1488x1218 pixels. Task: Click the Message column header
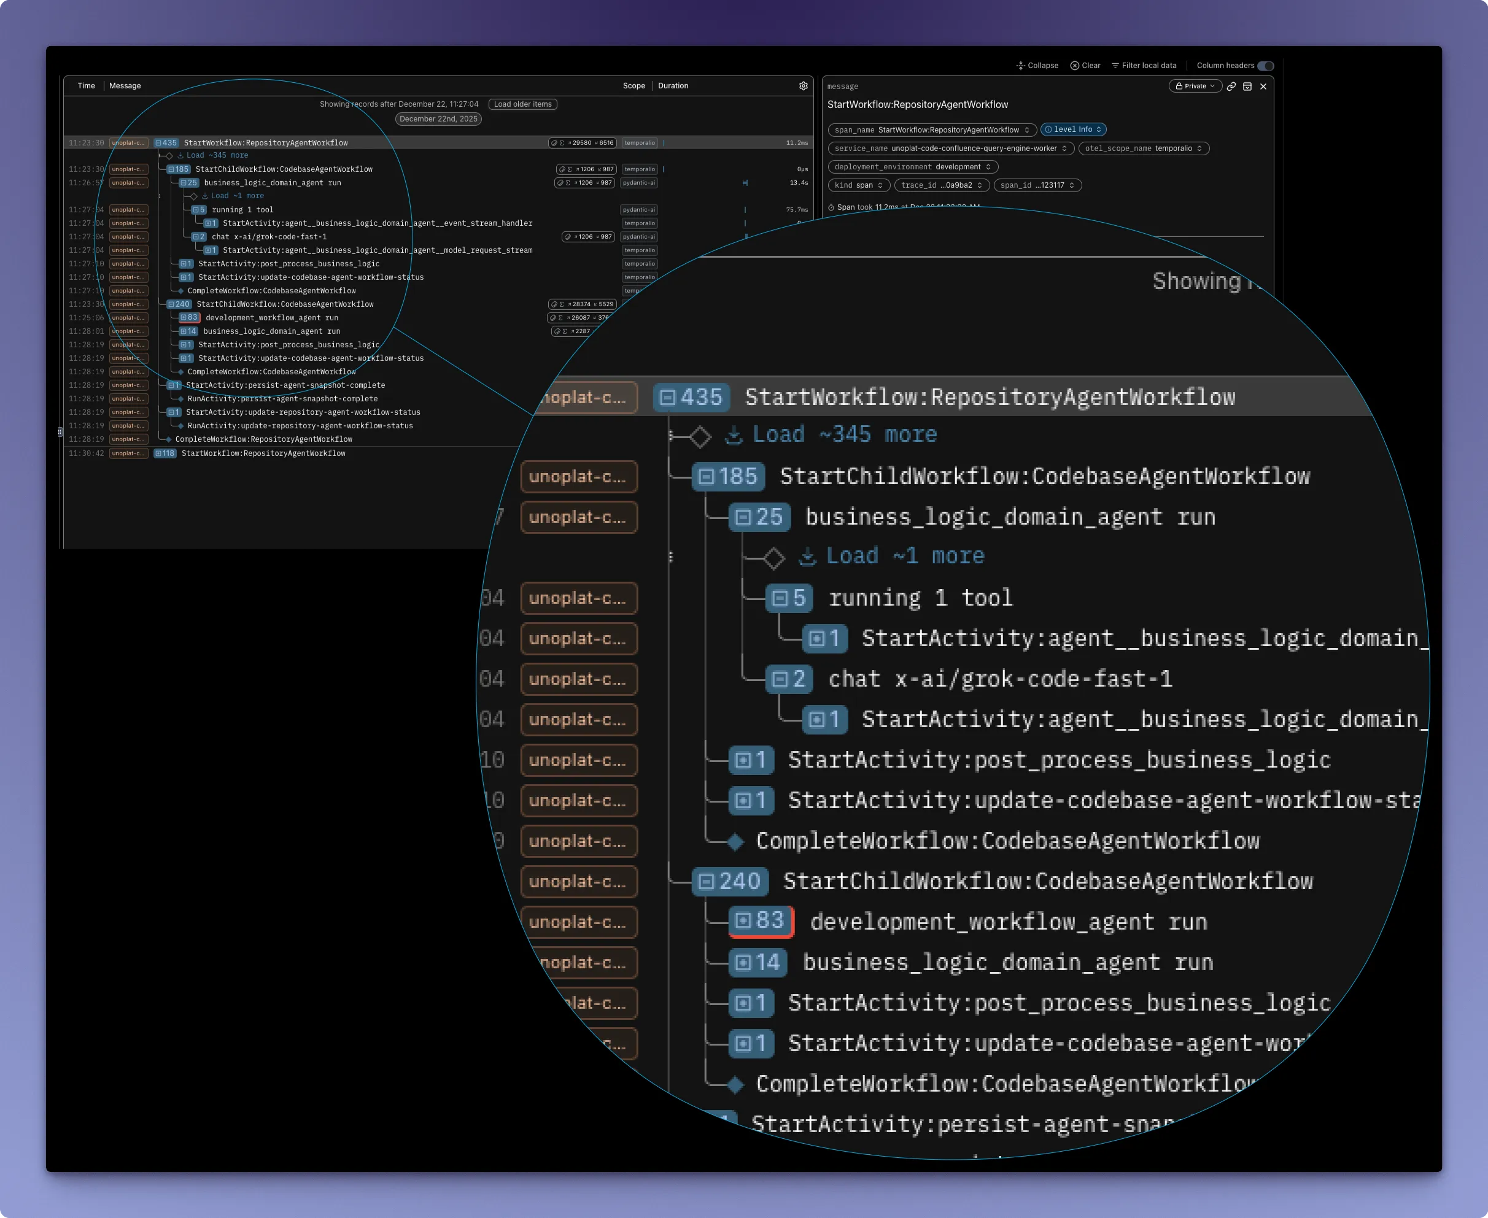pos(125,85)
